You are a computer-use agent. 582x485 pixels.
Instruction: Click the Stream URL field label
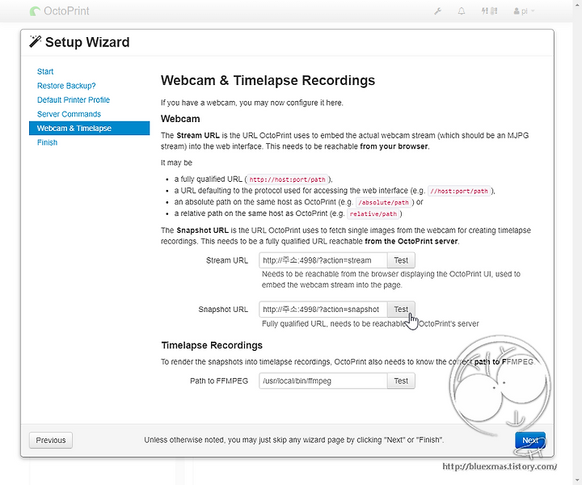point(227,260)
